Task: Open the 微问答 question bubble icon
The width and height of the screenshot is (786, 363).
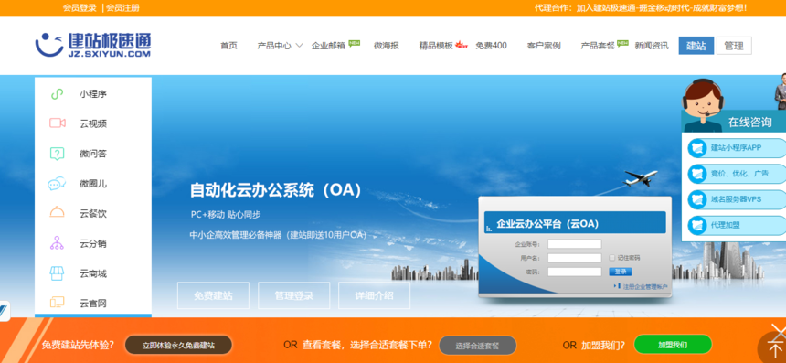Action: click(x=58, y=154)
